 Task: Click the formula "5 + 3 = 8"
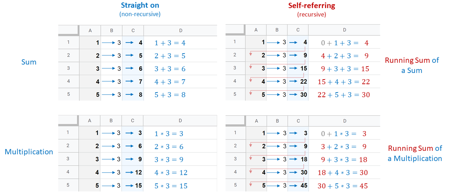tap(170, 95)
